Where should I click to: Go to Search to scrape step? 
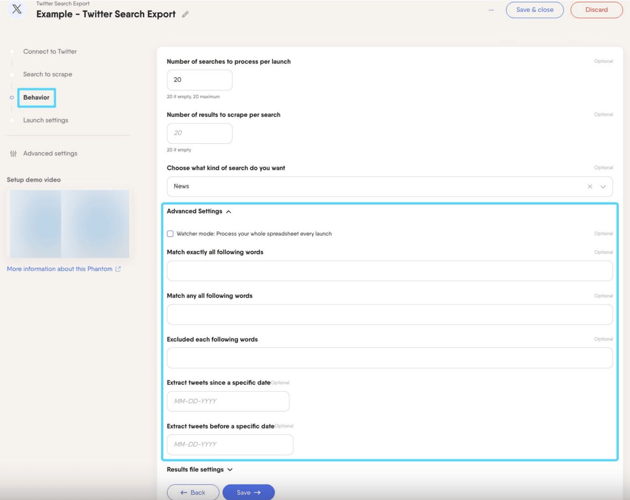pos(48,74)
